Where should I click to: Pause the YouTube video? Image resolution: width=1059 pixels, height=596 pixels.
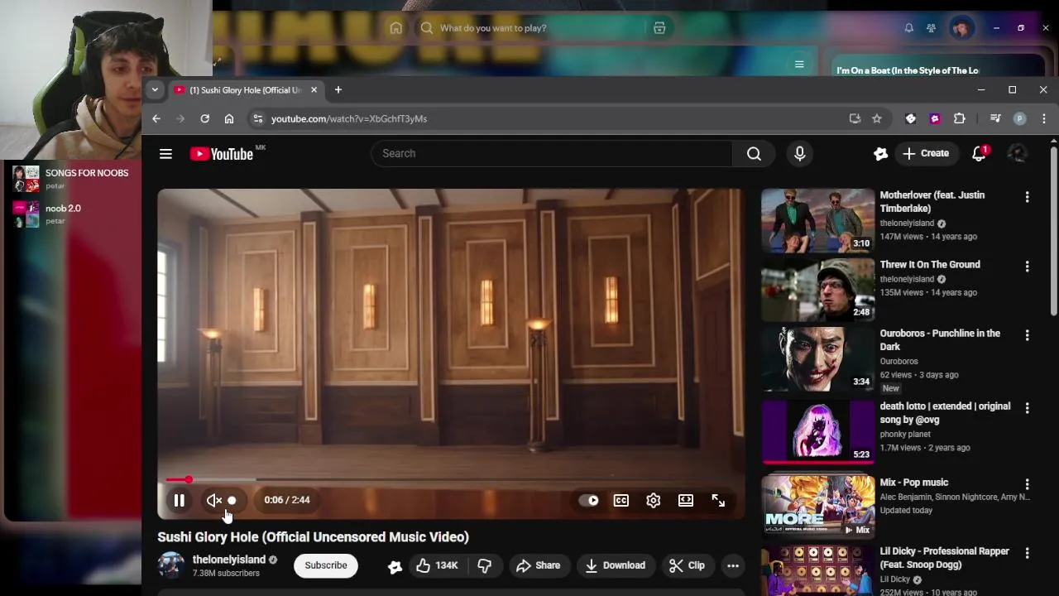point(179,500)
